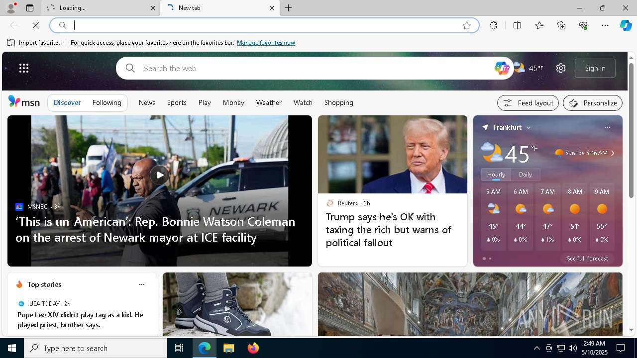Select the Following feed
Screen dimensions: 637x358
107,102
